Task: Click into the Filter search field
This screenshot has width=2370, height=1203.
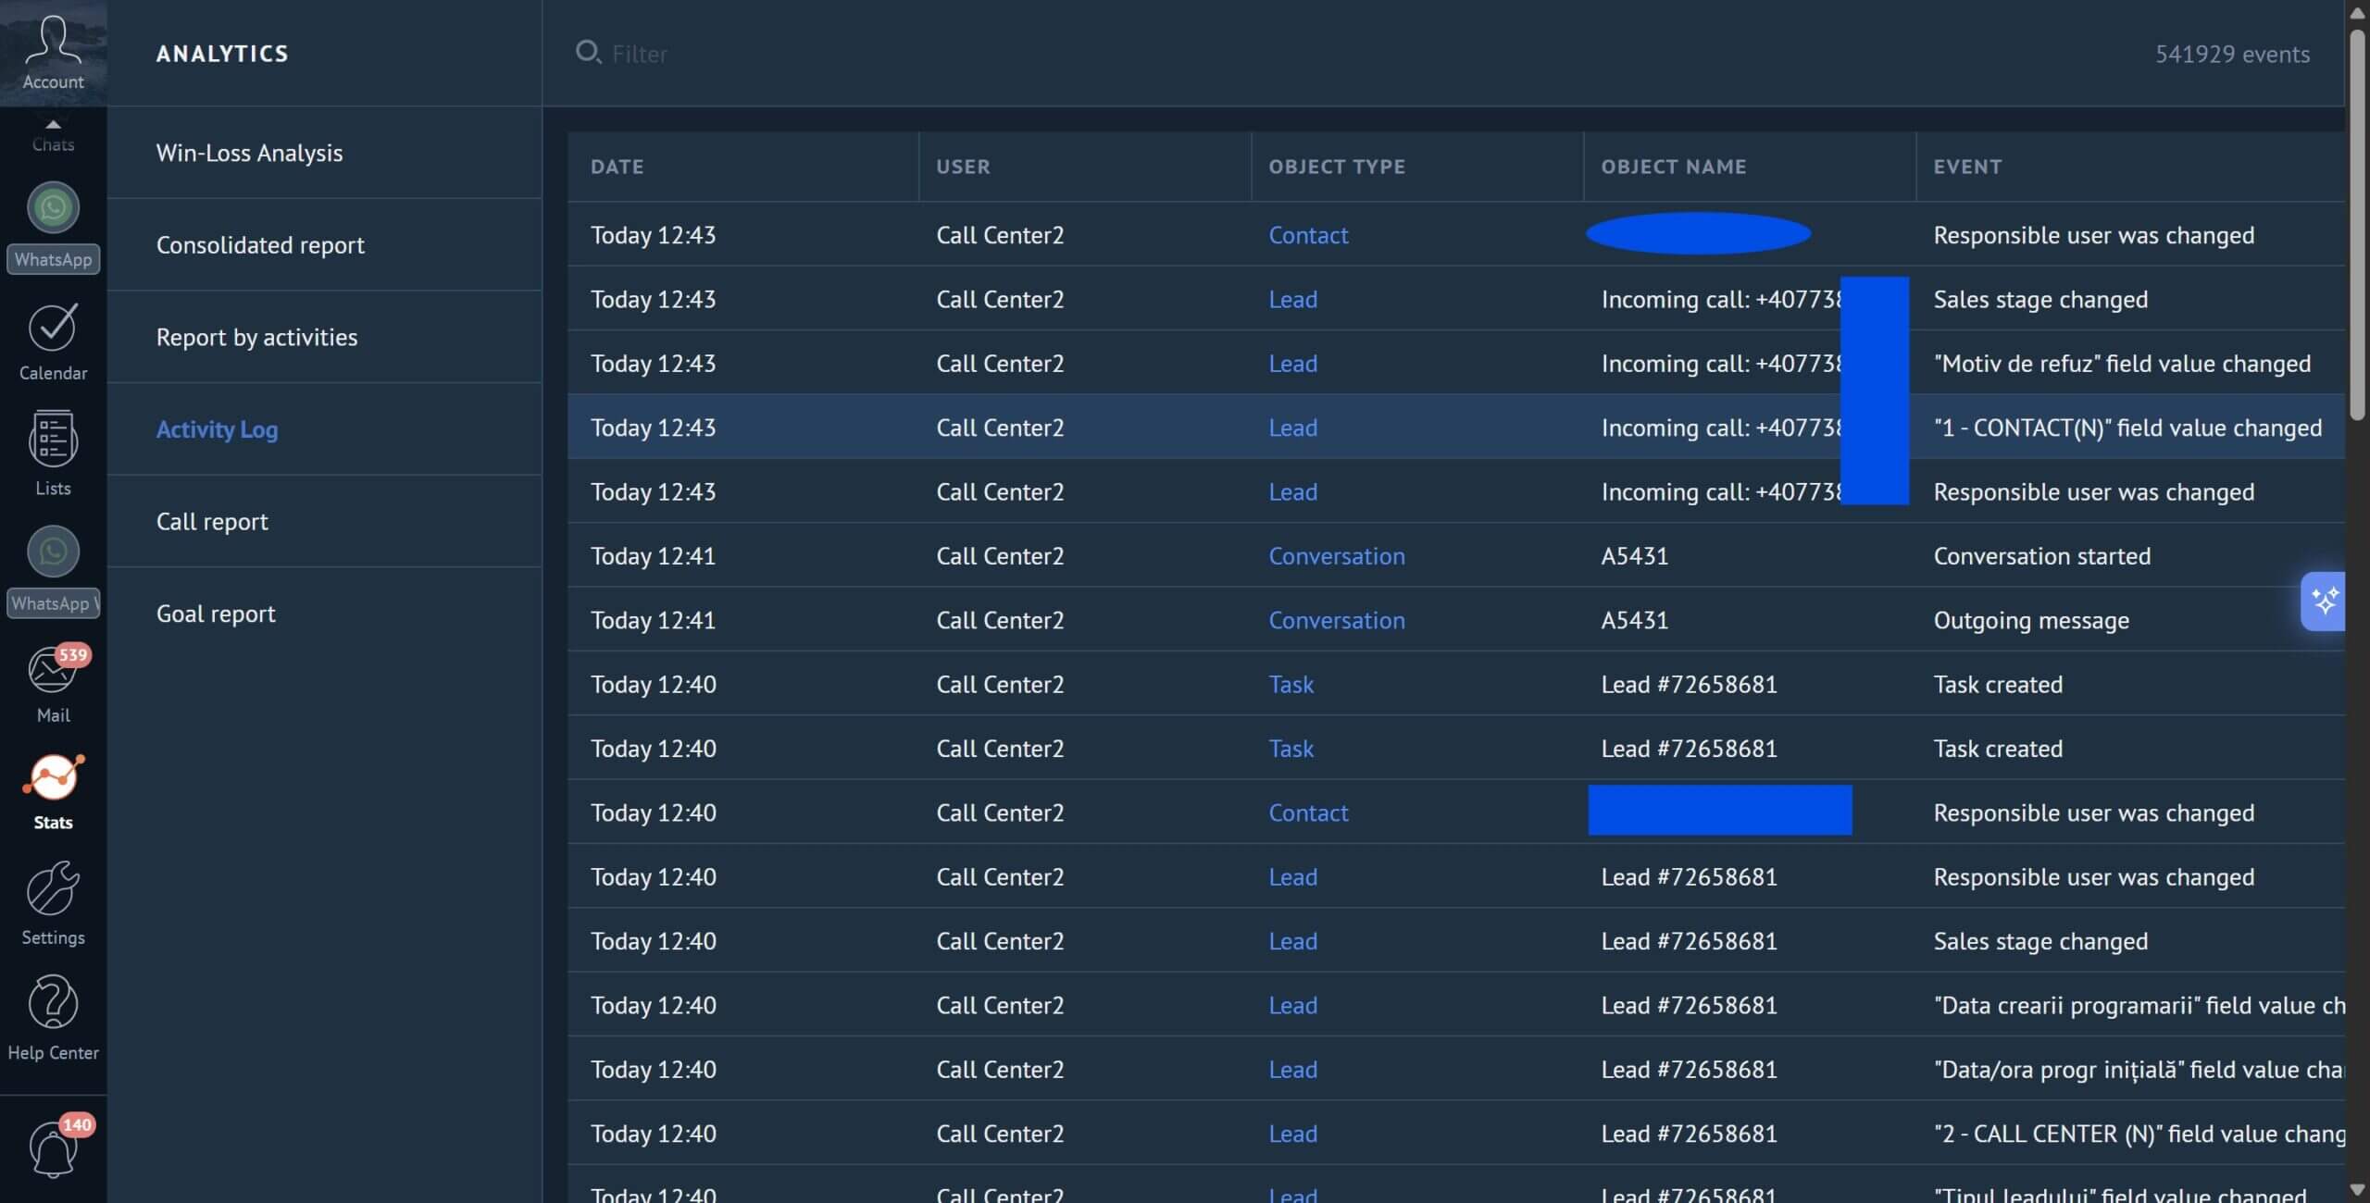Action: click(1296, 54)
